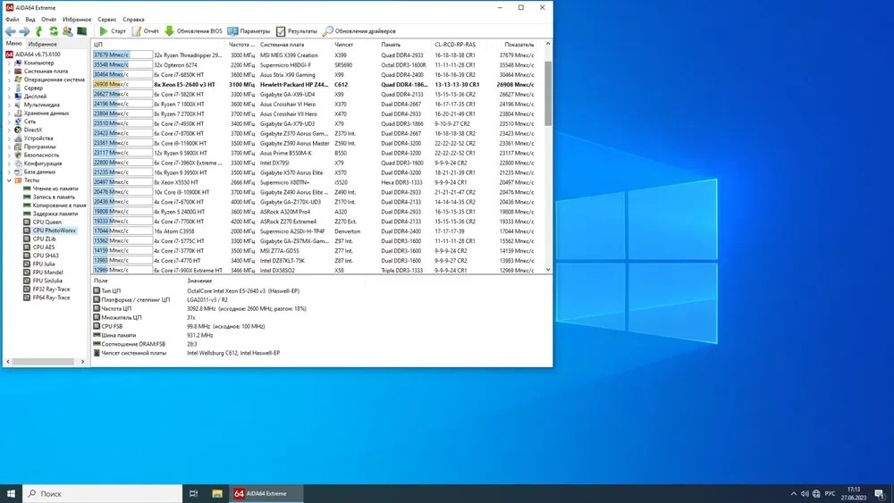The height and width of the screenshot is (503, 894).
Task: Open File Explorer from the taskbar
Action: point(217,493)
